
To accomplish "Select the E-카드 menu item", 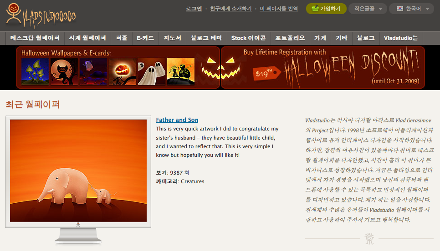I will click(x=145, y=38).
